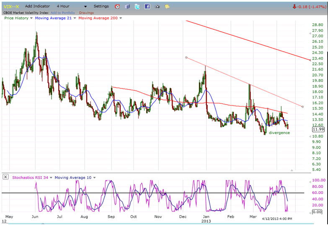Screen dimensions: 328x226
Task: Expand the Moving Average 200 dropdown arrow
Action: (x=121, y=18)
